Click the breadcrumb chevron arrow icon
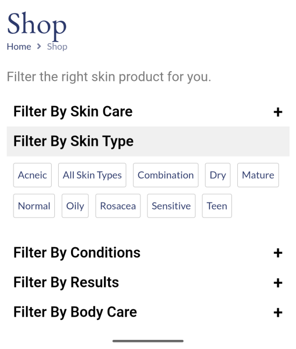The image size is (296, 349). point(39,46)
